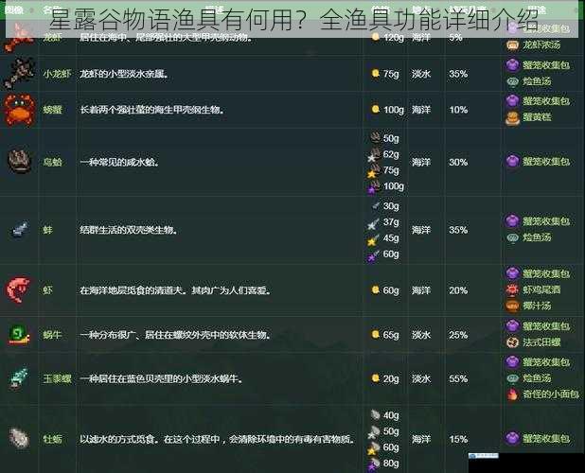585x473 pixels.
Task: Click the red crab sprite image
Action: [19, 110]
